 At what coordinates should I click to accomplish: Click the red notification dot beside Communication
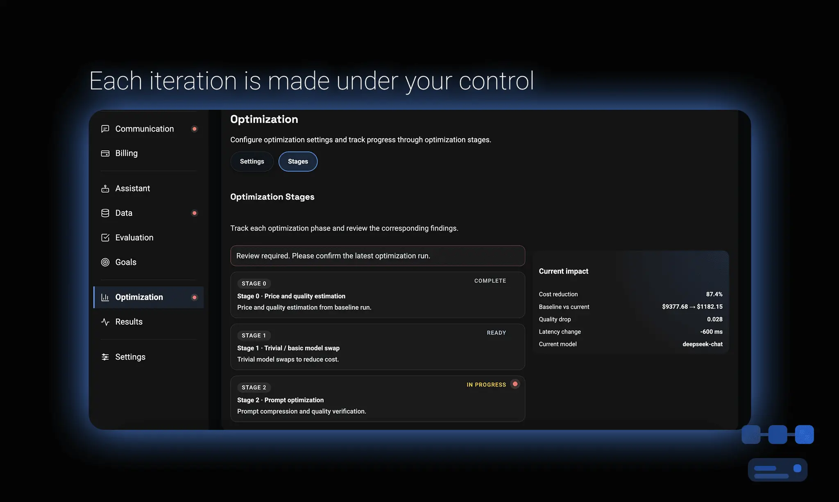pyautogui.click(x=195, y=129)
